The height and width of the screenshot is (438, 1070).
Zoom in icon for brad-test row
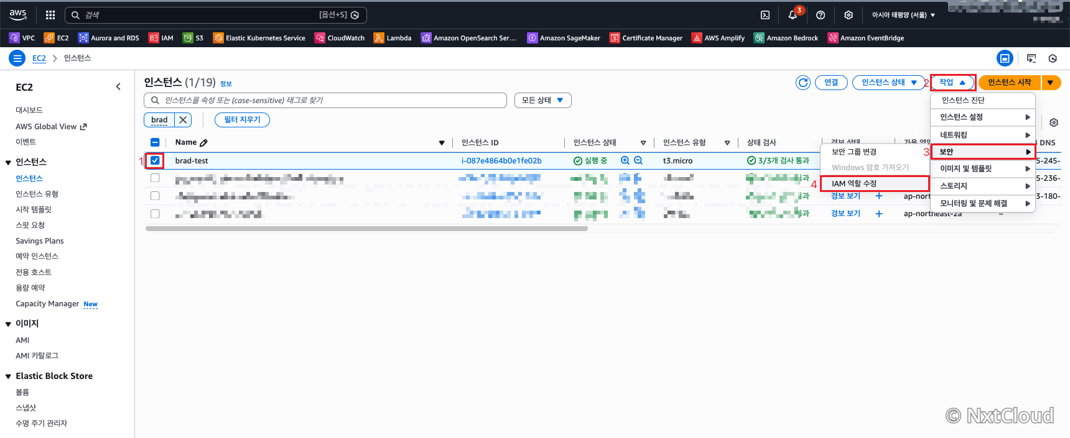pyautogui.click(x=625, y=160)
